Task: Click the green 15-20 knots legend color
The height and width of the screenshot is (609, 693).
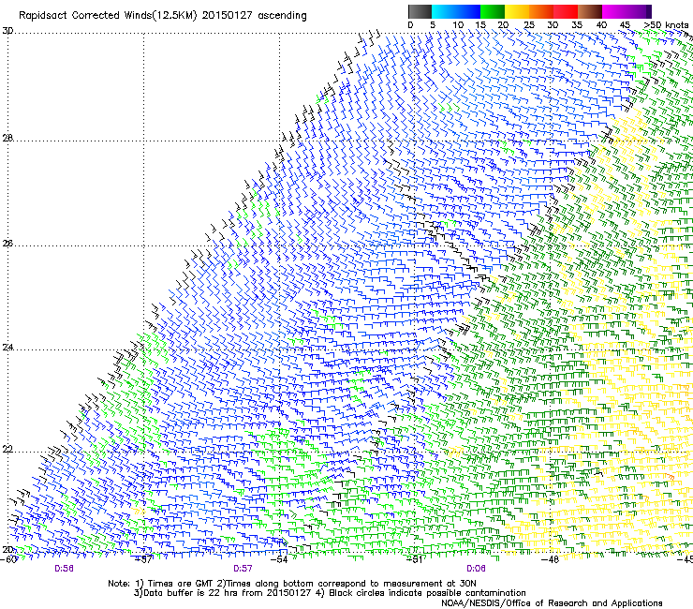Action: 493,11
